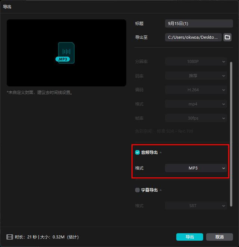Image resolution: width=239 pixels, height=247 pixels.
Task: Uncheck the 音频导出 checkbox
Action: 137,152
